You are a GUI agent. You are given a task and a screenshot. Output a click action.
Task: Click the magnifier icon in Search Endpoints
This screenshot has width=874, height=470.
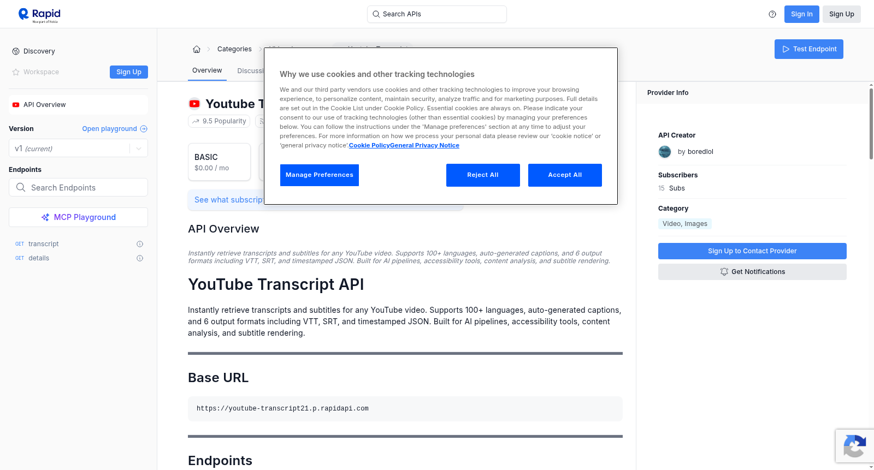pyautogui.click(x=21, y=187)
